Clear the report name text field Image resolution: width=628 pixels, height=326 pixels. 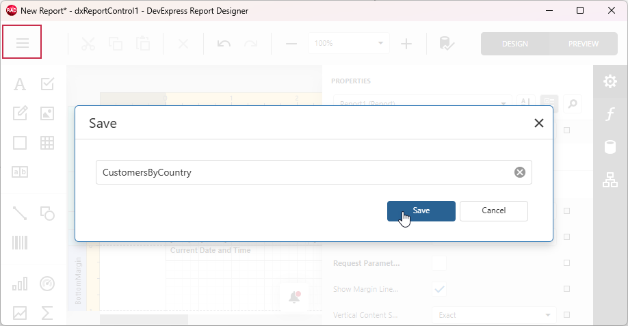(x=520, y=172)
